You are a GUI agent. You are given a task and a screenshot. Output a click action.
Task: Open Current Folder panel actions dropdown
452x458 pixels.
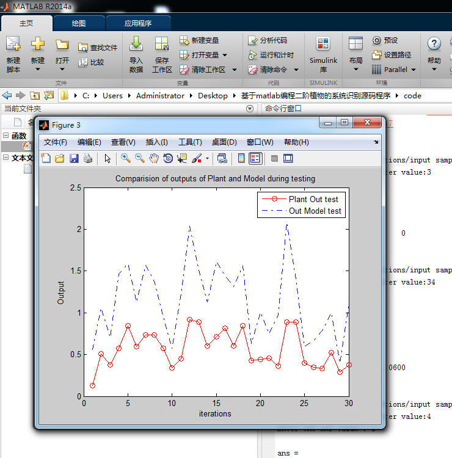coord(250,109)
